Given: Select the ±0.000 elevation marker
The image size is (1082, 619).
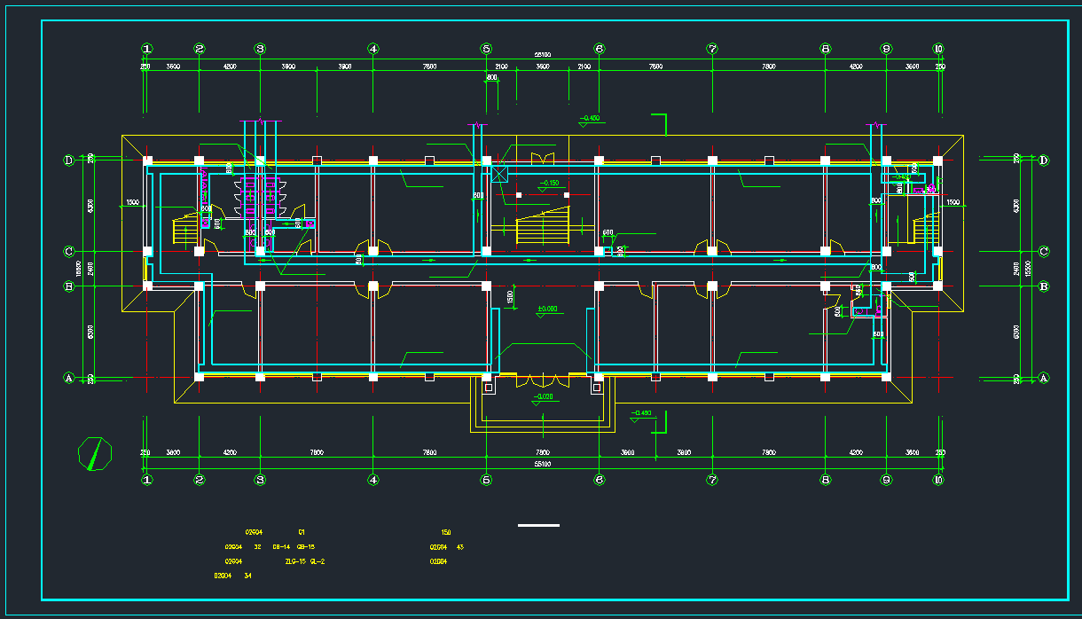Looking at the screenshot, I should point(547,309).
